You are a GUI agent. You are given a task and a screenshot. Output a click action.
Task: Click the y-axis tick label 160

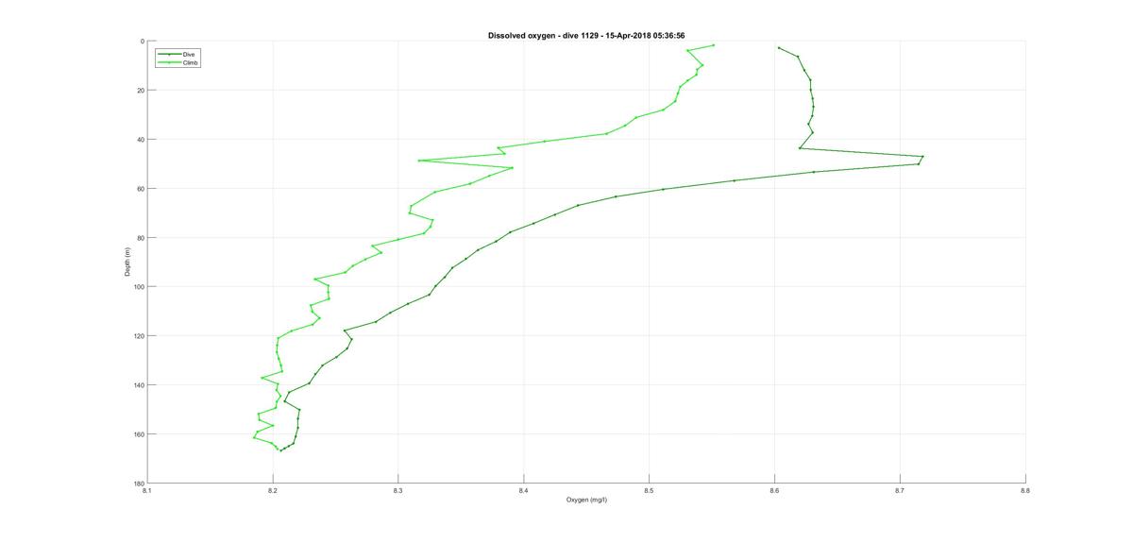pyautogui.click(x=139, y=434)
